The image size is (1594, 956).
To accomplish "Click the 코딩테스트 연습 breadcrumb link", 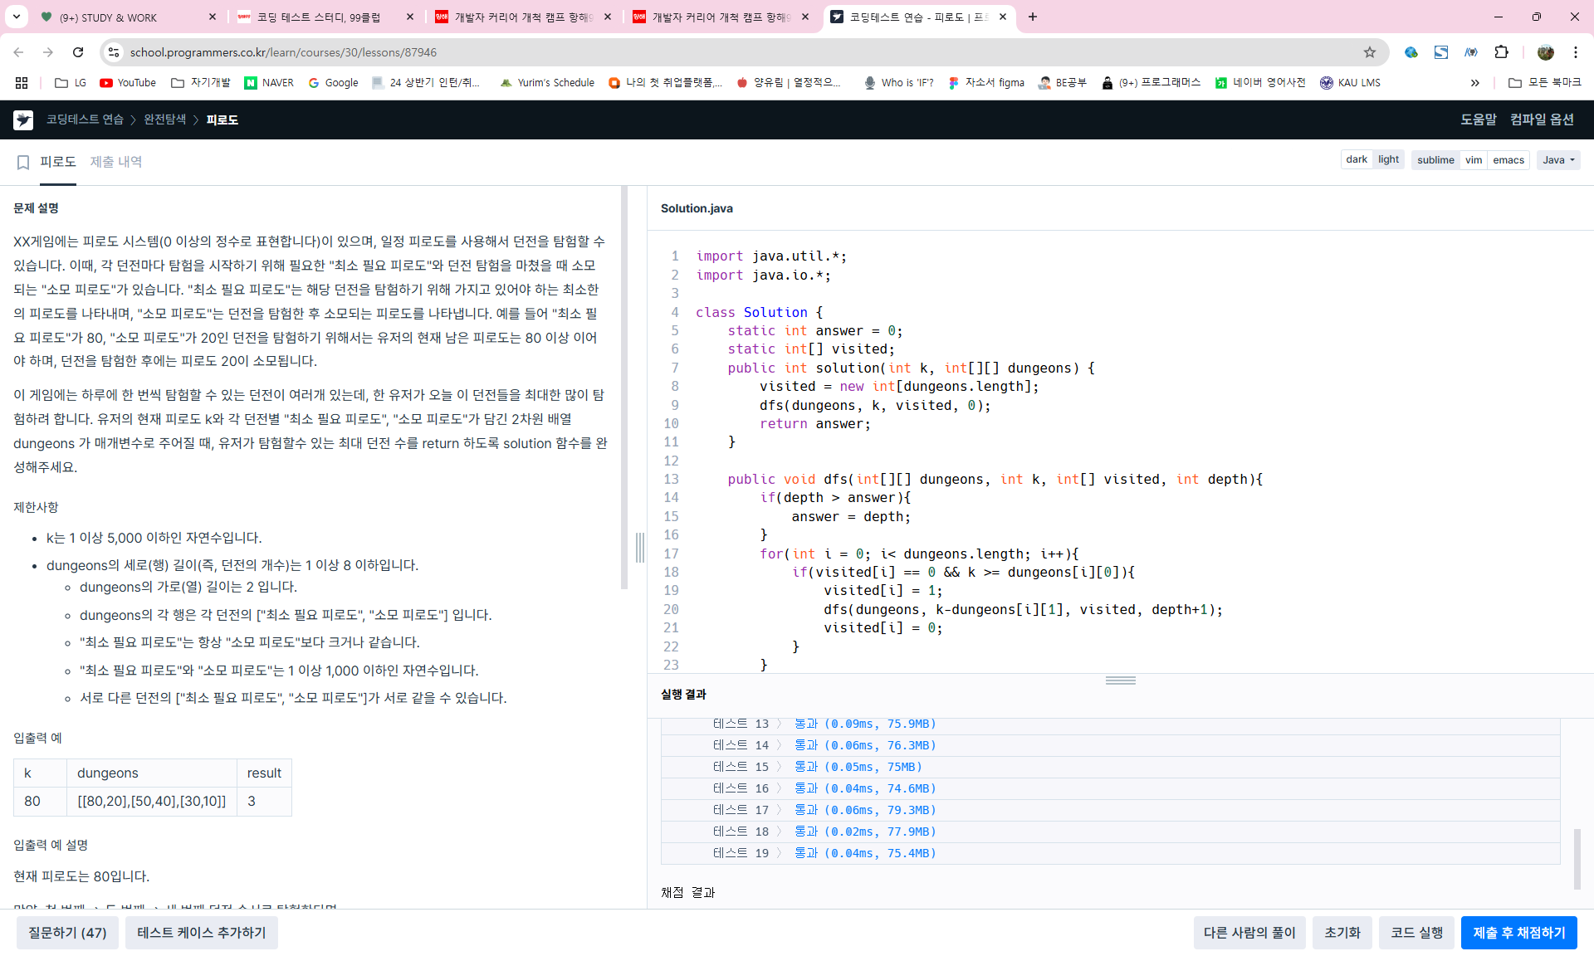I will (85, 119).
